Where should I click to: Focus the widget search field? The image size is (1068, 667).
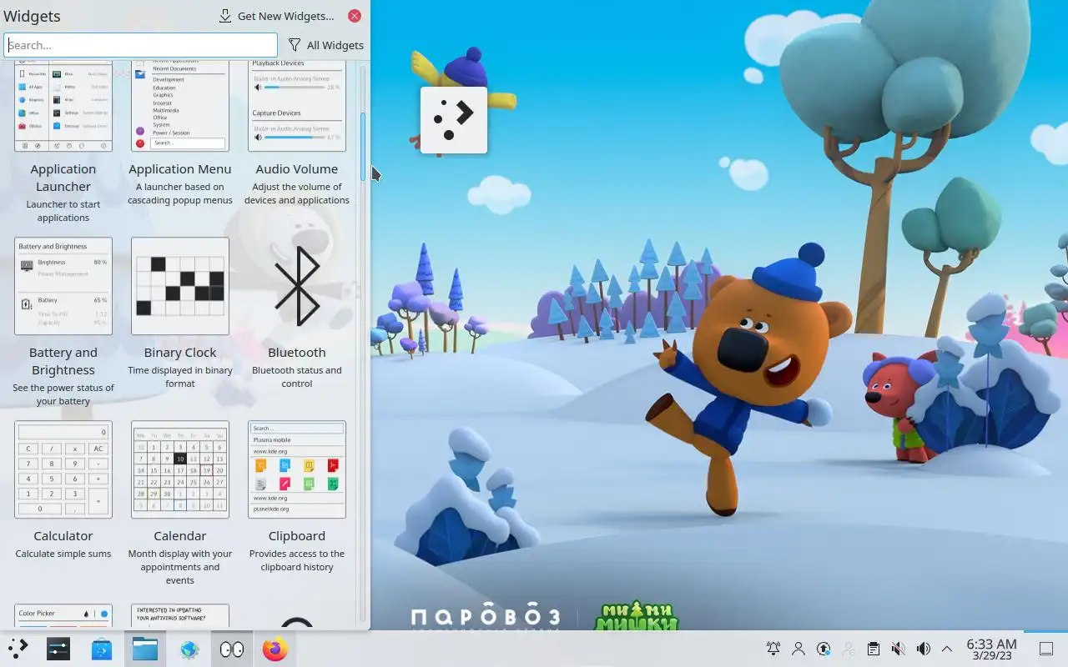[140, 45]
